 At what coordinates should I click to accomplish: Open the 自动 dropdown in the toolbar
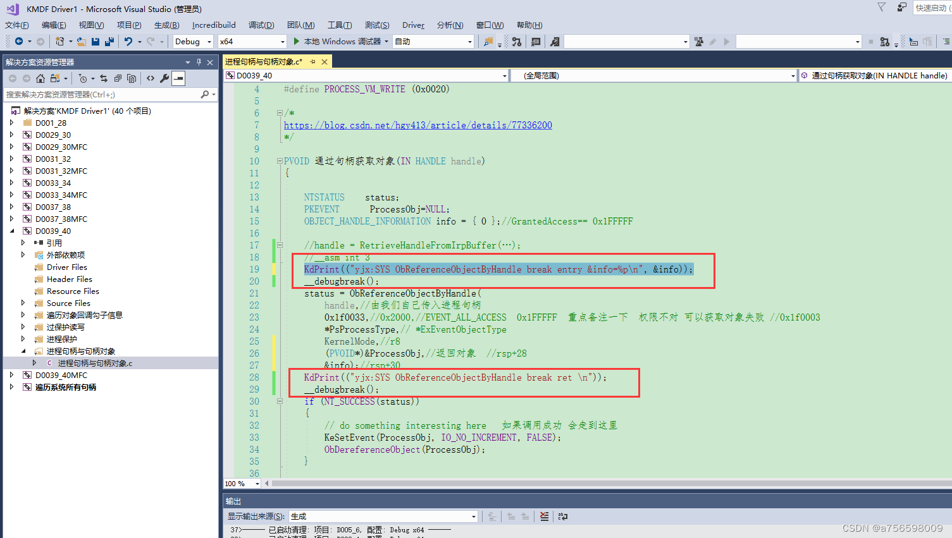(433, 42)
